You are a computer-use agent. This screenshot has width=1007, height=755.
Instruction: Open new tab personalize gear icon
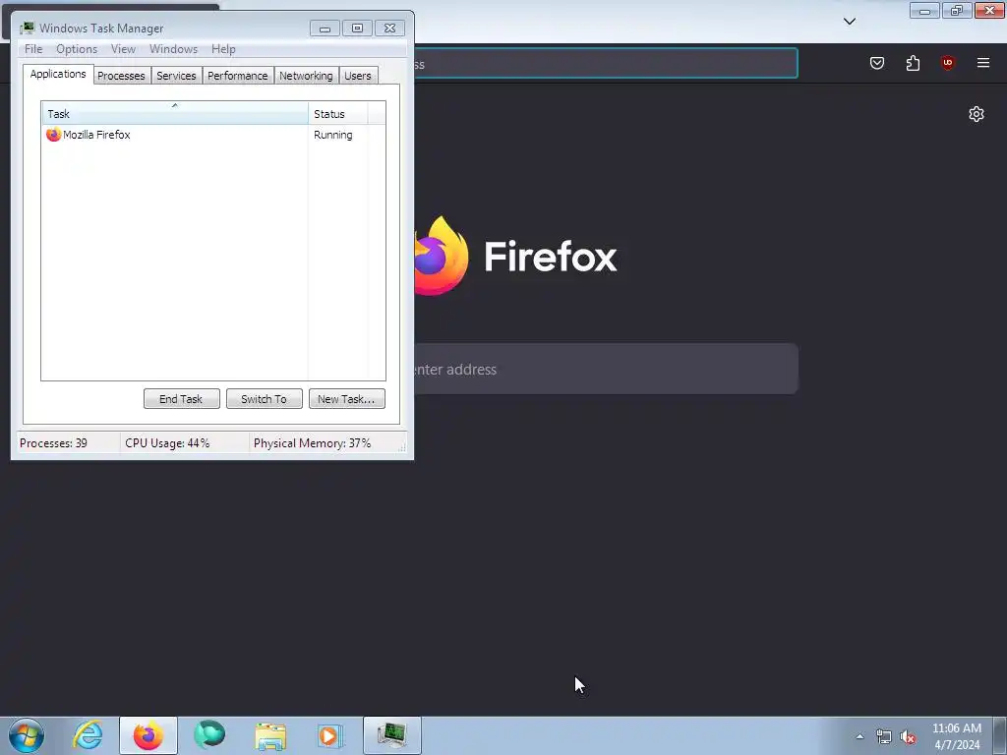pyautogui.click(x=977, y=114)
